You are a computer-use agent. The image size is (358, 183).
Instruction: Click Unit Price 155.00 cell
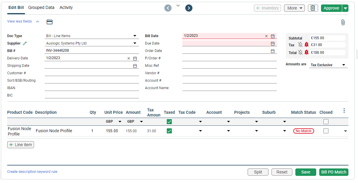click(x=112, y=131)
